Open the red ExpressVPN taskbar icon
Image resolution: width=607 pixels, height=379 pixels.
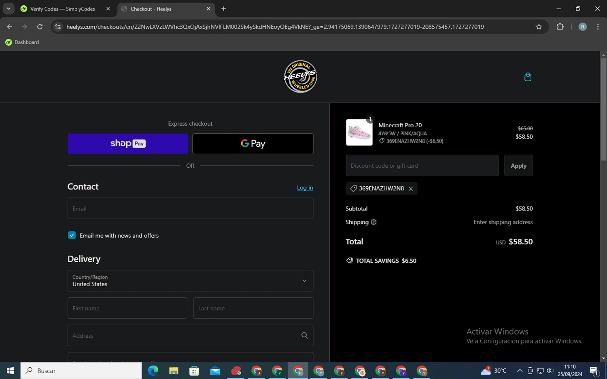236,371
